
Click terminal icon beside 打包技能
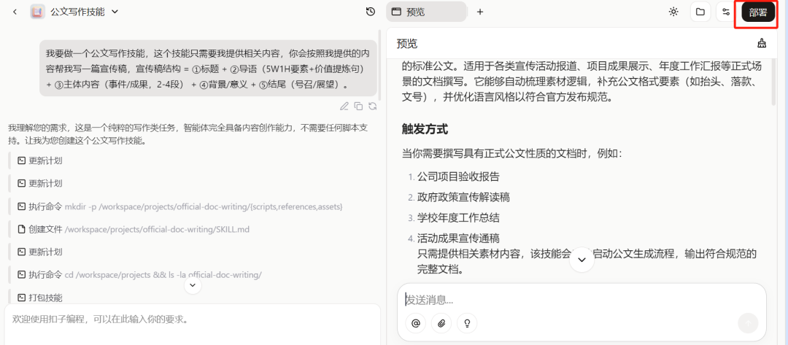coord(22,298)
